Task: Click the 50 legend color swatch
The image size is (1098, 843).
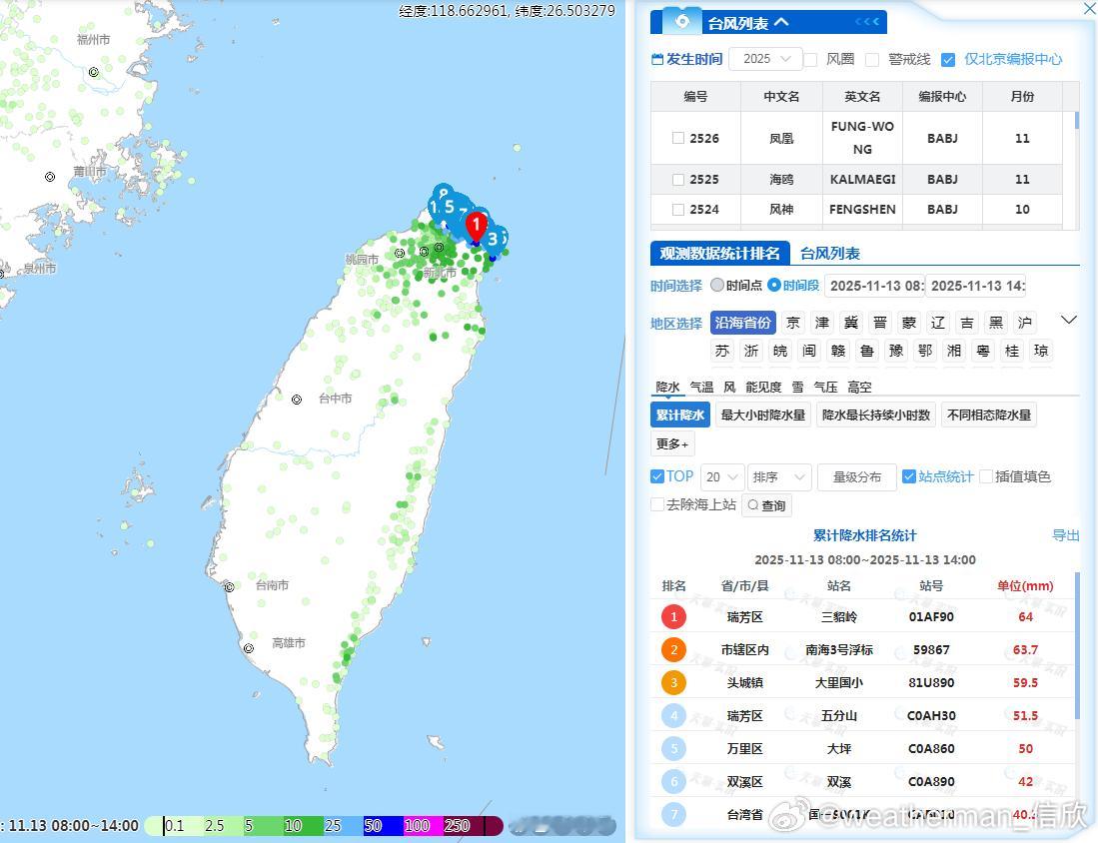Action: tap(383, 825)
